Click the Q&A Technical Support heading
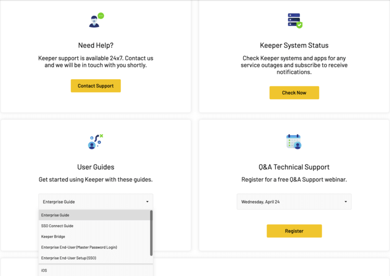 [x=294, y=167]
